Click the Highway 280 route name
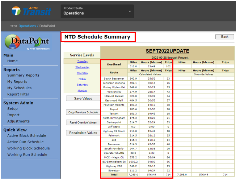Viewport: 236px width, 179px height. (x=114, y=166)
